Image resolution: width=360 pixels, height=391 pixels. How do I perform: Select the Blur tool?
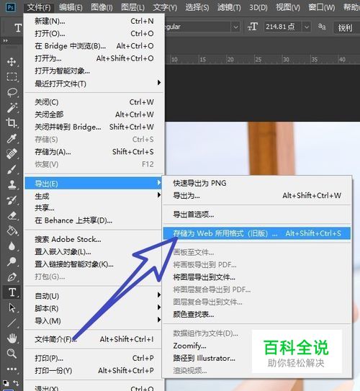click(12, 246)
